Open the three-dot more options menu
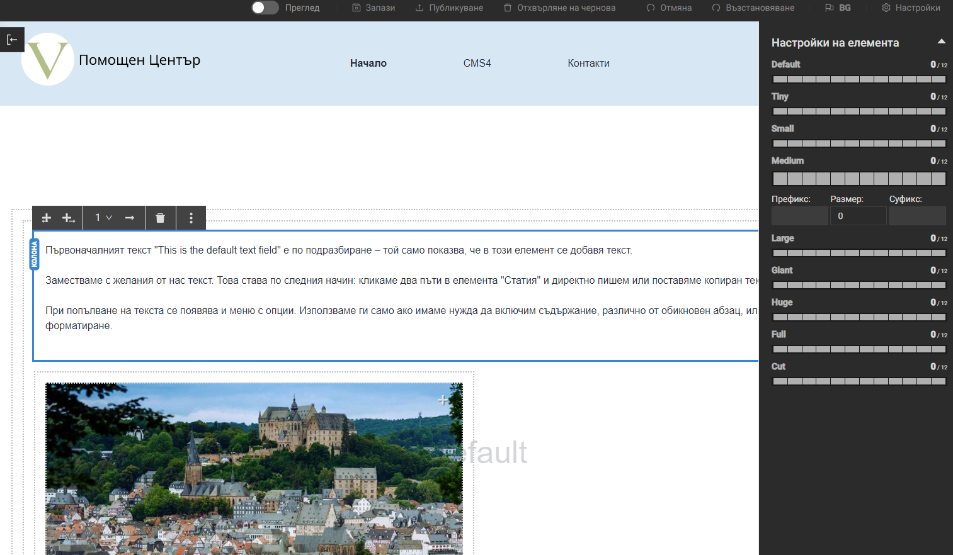Viewport: 953px width, 555px height. pyautogui.click(x=191, y=218)
